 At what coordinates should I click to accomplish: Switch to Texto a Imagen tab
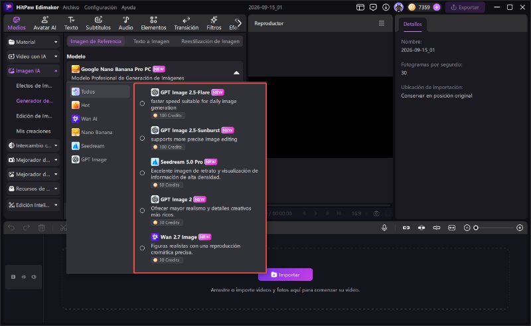151,41
